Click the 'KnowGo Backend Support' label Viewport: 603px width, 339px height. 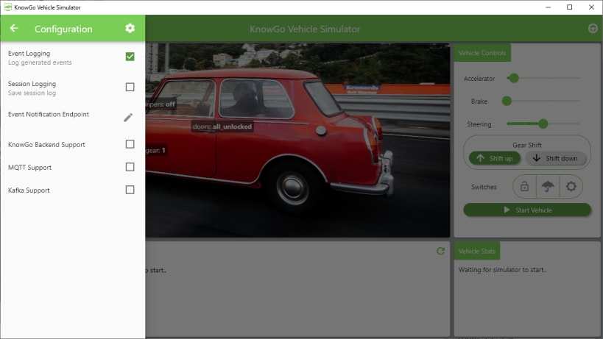pyautogui.click(x=46, y=145)
